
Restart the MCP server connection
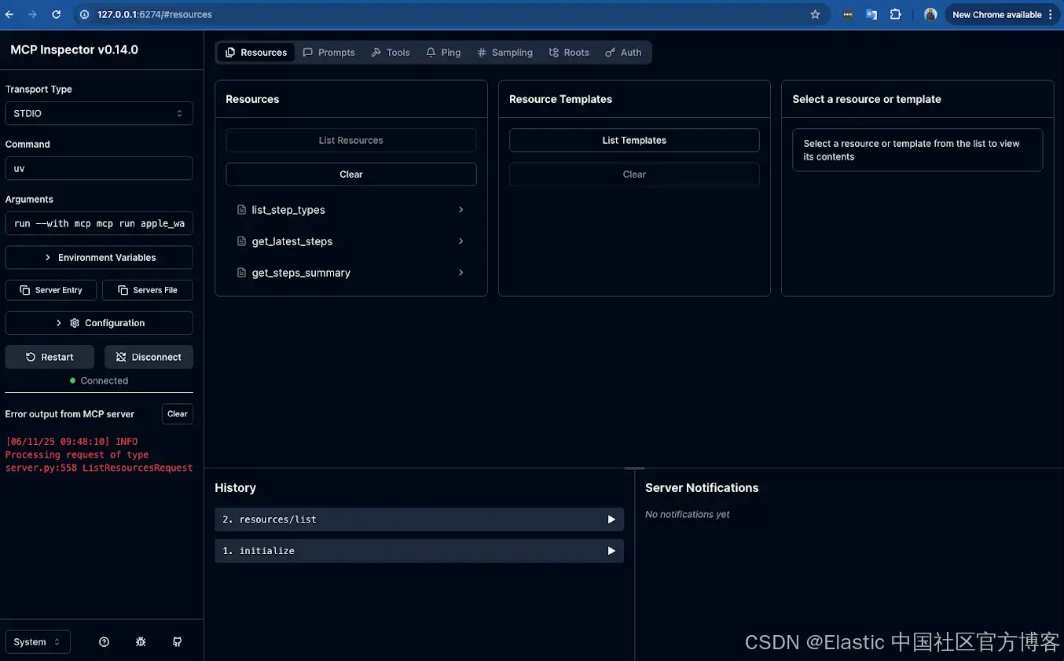(x=50, y=357)
